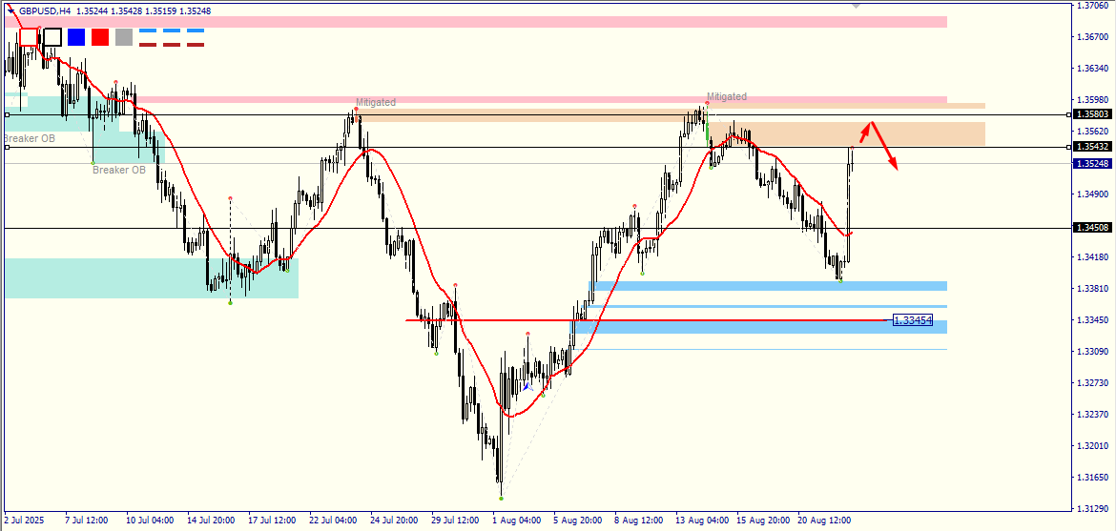Click the GBPUSD,H4 chart title text
The image size is (1116, 531).
point(45,10)
